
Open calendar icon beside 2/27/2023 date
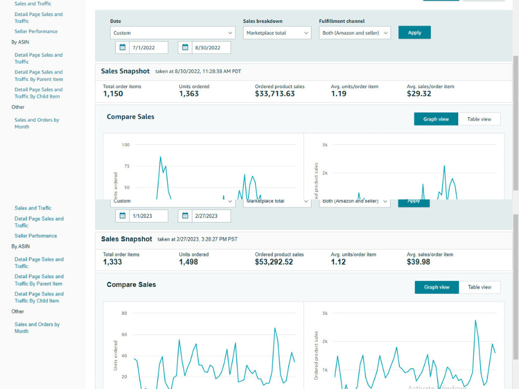185,216
